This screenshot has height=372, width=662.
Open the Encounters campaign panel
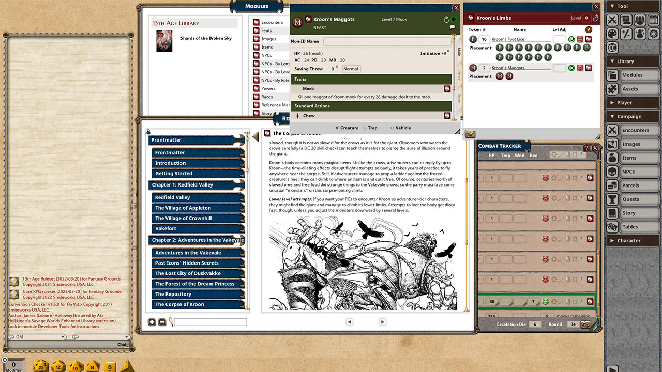639,130
